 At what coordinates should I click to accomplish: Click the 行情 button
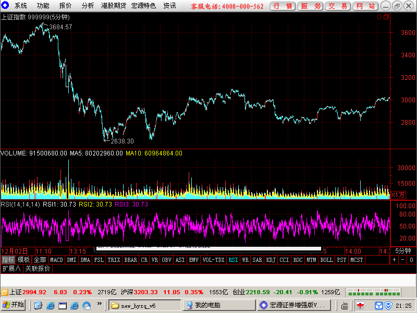[x=283, y=6]
